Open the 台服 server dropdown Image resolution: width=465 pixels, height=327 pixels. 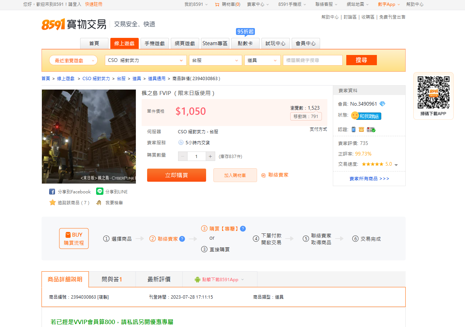coord(216,60)
